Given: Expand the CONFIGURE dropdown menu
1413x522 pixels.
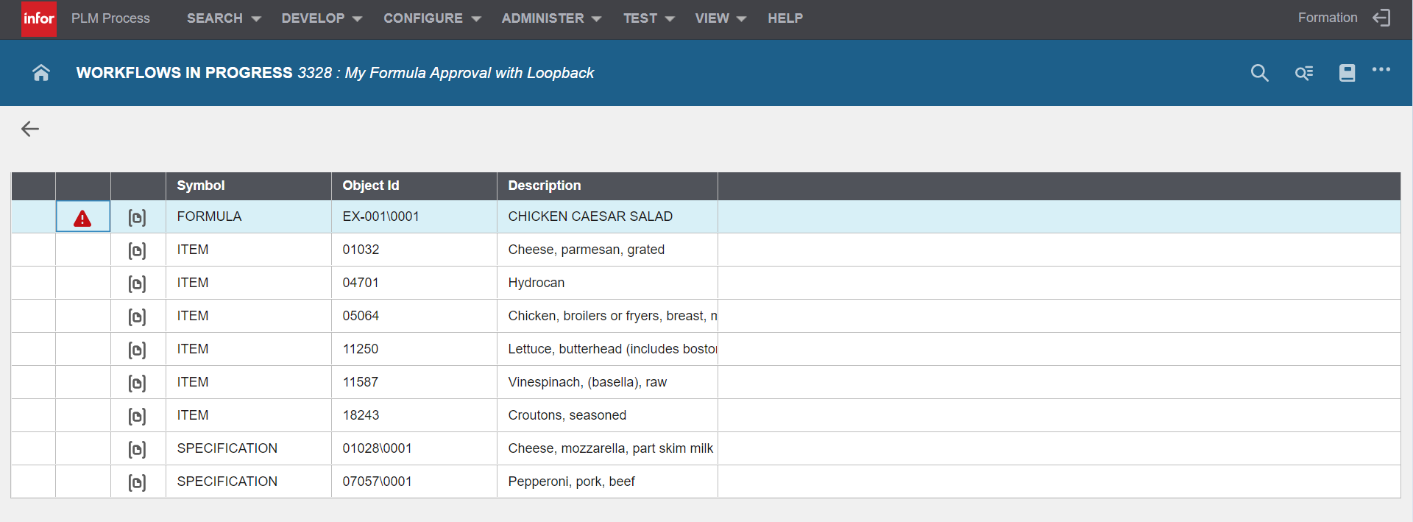Looking at the screenshot, I should [x=432, y=18].
